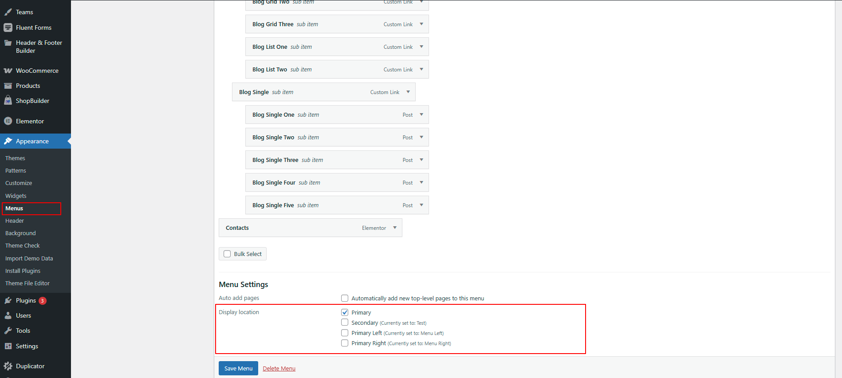Click the Plugins update count badge
This screenshot has width=842, height=378.
point(42,301)
